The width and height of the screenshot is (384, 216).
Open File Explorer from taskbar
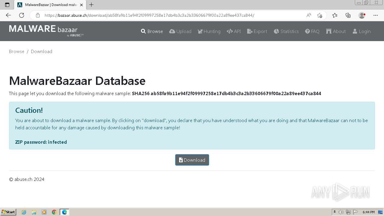click(34, 212)
